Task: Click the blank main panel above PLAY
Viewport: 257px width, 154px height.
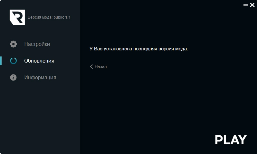Action: [x=167, y=103]
